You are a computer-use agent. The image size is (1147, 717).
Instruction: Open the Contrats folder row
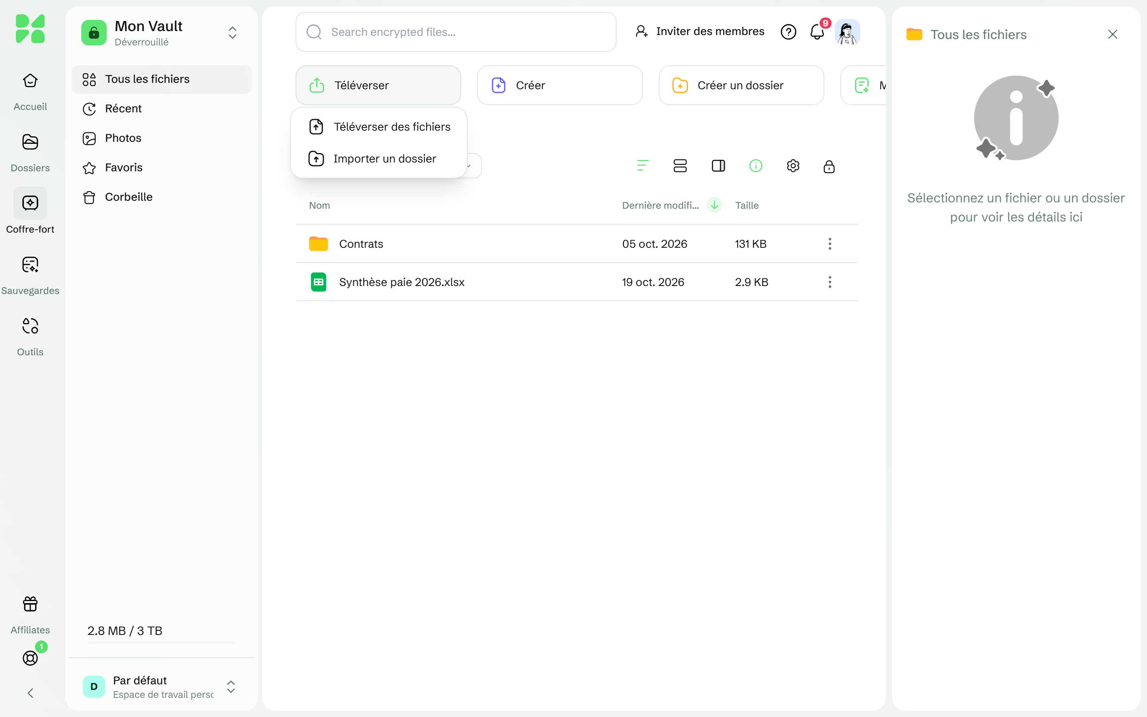[577, 244]
